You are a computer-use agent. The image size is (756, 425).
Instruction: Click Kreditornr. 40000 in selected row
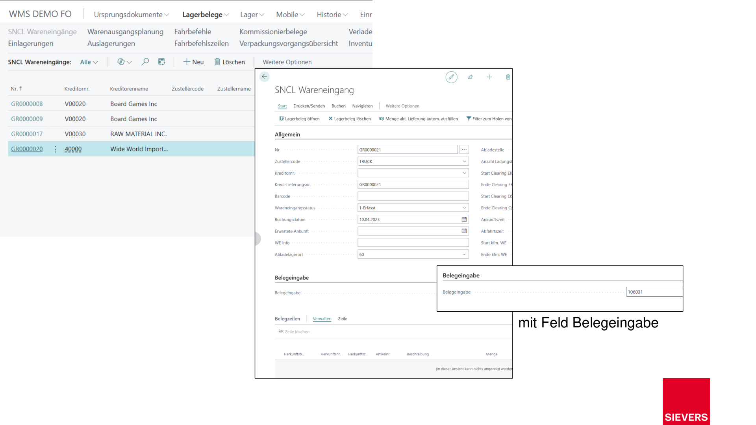point(73,149)
